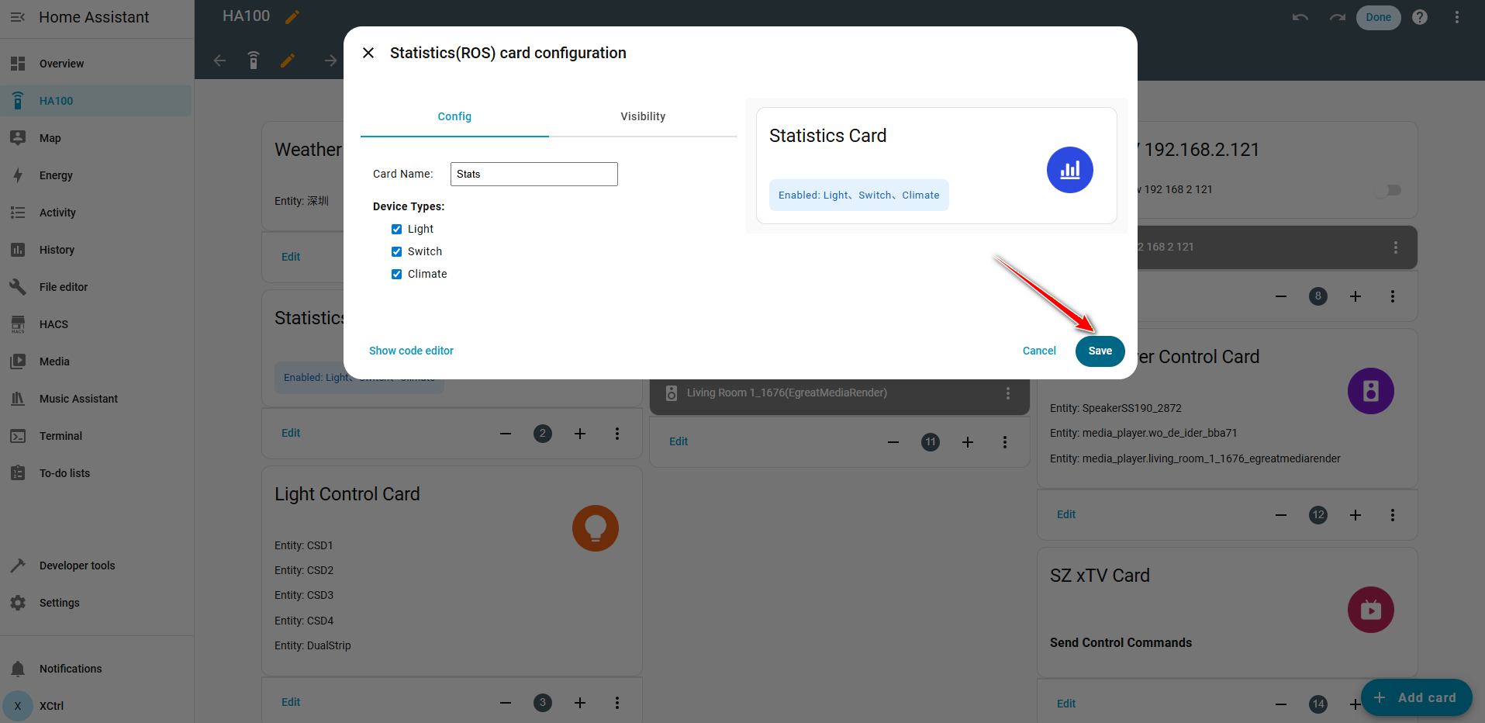Click the pencil icon beside HA100 title
Screen dimensions: 1485x723
pos(292,17)
